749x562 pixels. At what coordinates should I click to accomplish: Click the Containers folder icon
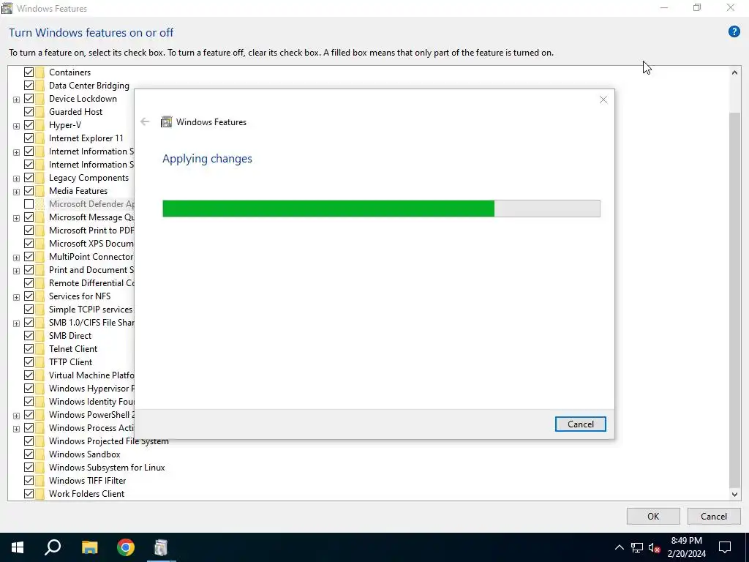pos(39,72)
